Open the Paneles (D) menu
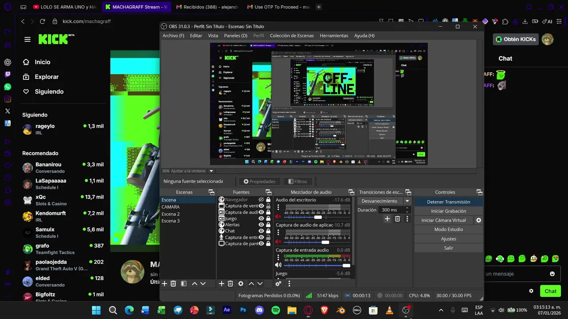Screen dimensions: 568x319 tap(236, 35)
